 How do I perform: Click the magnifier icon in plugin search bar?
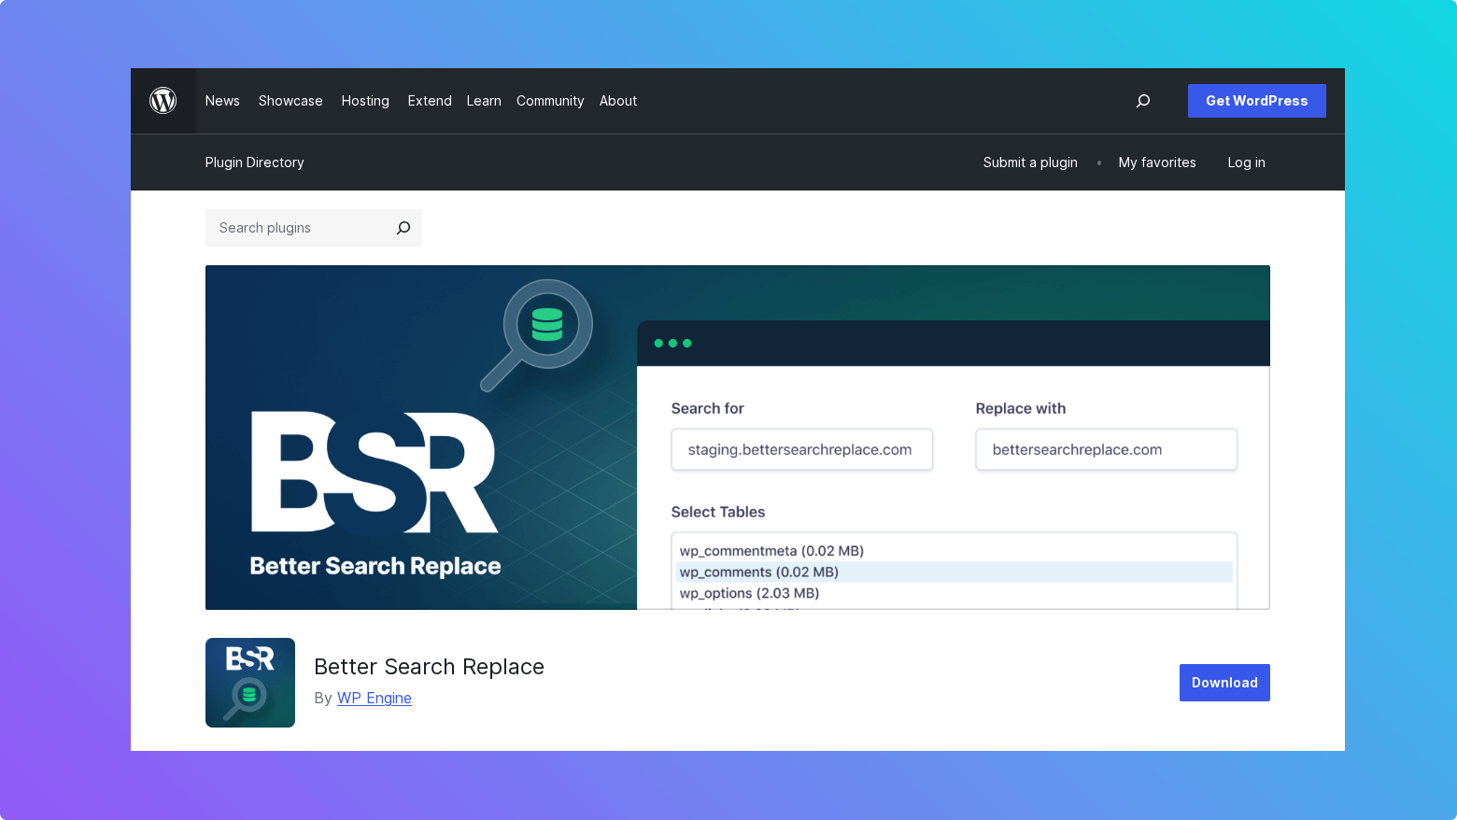coord(403,227)
